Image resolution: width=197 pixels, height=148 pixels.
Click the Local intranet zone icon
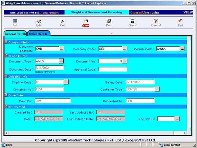click(161, 145)
